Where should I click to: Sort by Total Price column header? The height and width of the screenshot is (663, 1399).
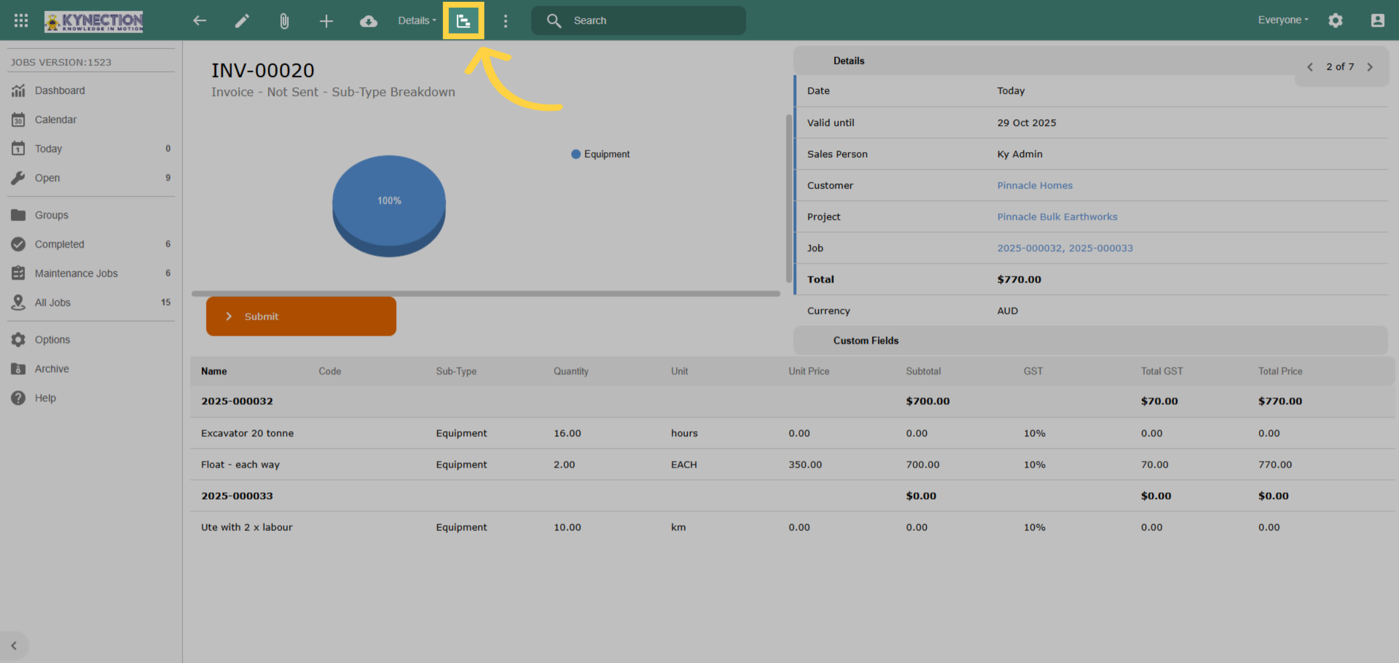1280,371
